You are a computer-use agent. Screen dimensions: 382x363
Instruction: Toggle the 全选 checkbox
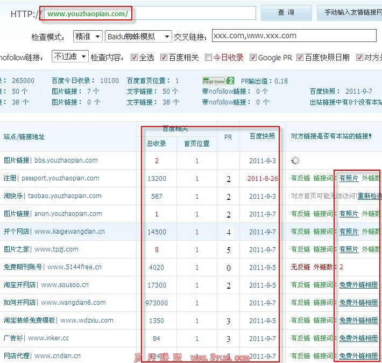[135, 57]
